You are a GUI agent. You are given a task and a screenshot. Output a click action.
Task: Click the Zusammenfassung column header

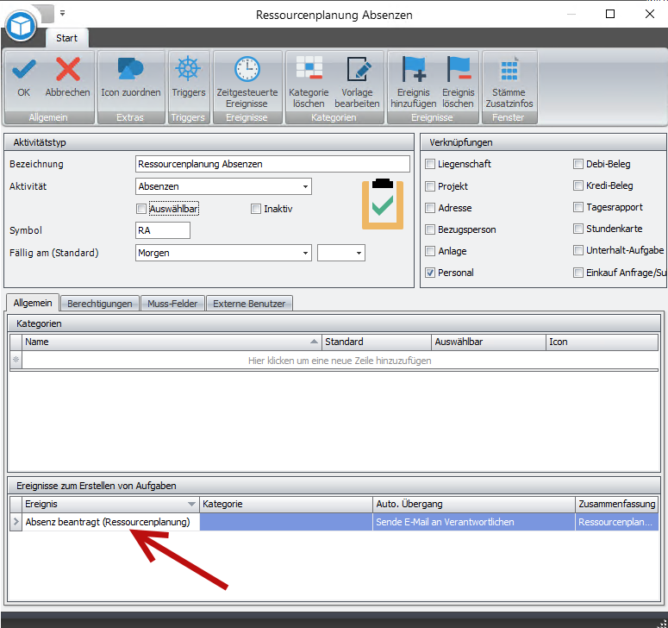tap(617, 504)
